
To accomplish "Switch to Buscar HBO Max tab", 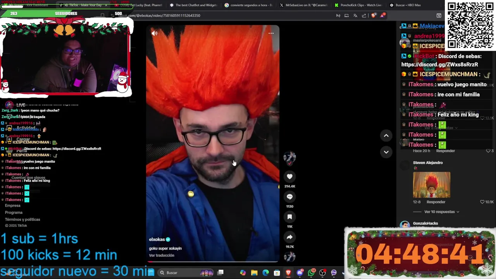I will (413, 5).
